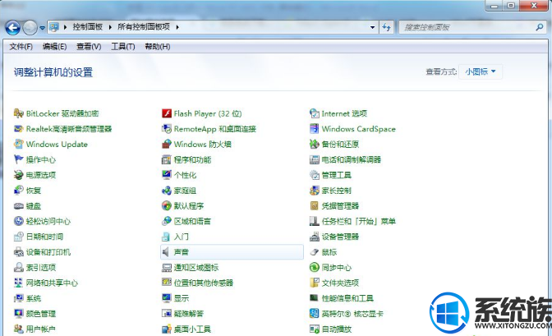Open the 帮助(H) menu
This screenshot has height=336, width=552.
[x=158, y=47]
